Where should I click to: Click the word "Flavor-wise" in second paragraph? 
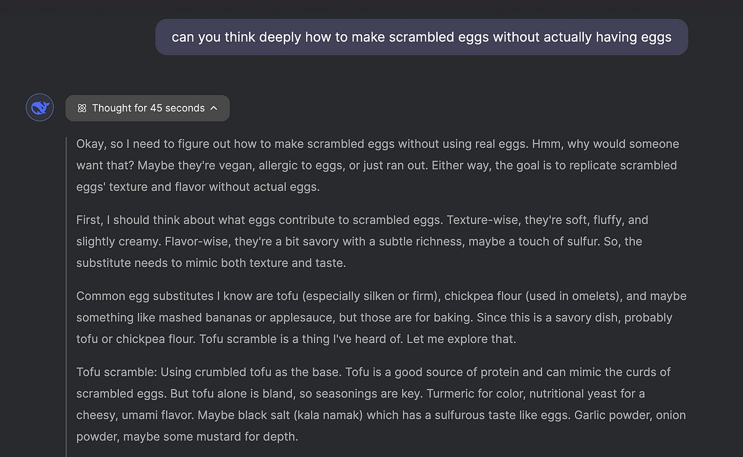click(x=196, y=241)
